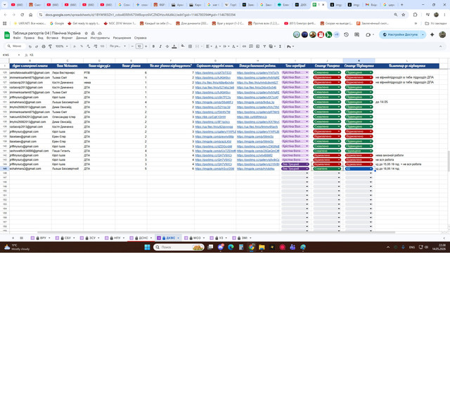Open the fill color picker

183,46
